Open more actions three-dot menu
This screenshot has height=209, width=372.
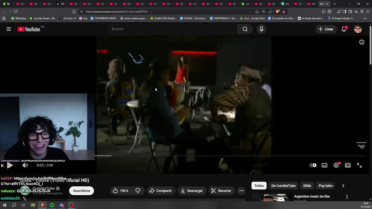(x=241, y=191)
